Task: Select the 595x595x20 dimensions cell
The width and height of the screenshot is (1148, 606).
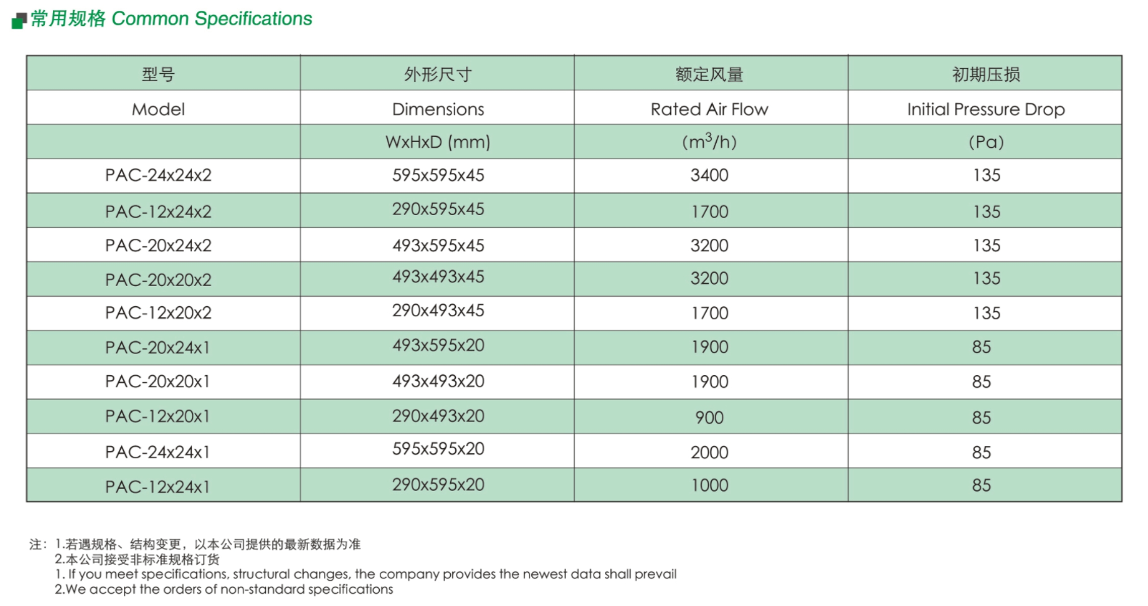Action: [438, 449]
